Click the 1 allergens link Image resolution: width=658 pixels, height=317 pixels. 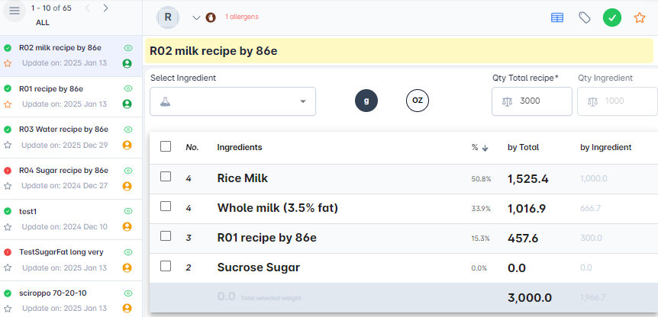(243, 18)
